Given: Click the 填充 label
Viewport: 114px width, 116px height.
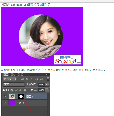Looking at the screenshot, I should (34, 90).
